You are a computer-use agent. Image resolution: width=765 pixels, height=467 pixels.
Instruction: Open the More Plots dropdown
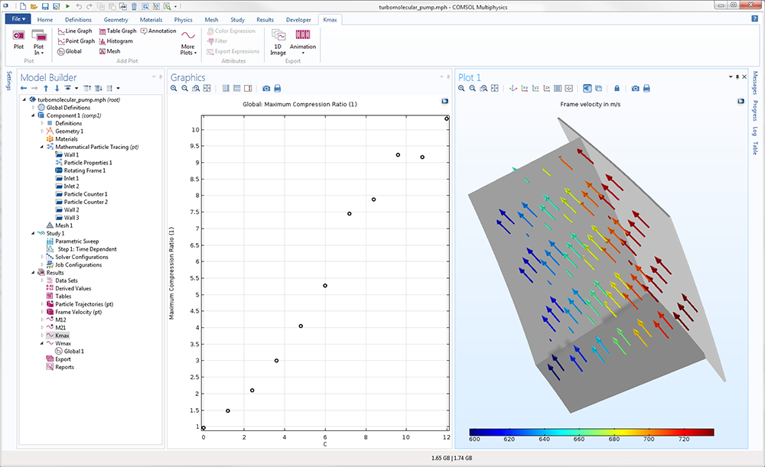pos(188,43)
